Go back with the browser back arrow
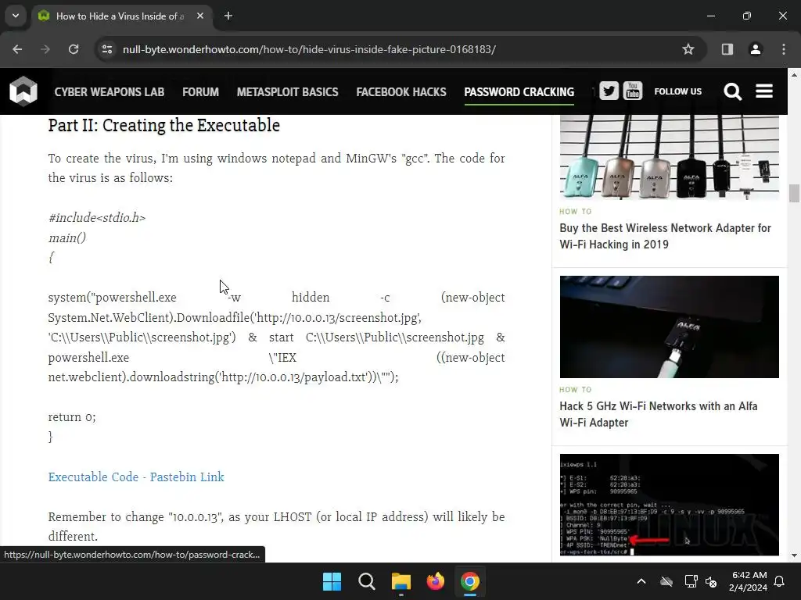The height and width of the screenshot is (600, 801). click(17, 49)
